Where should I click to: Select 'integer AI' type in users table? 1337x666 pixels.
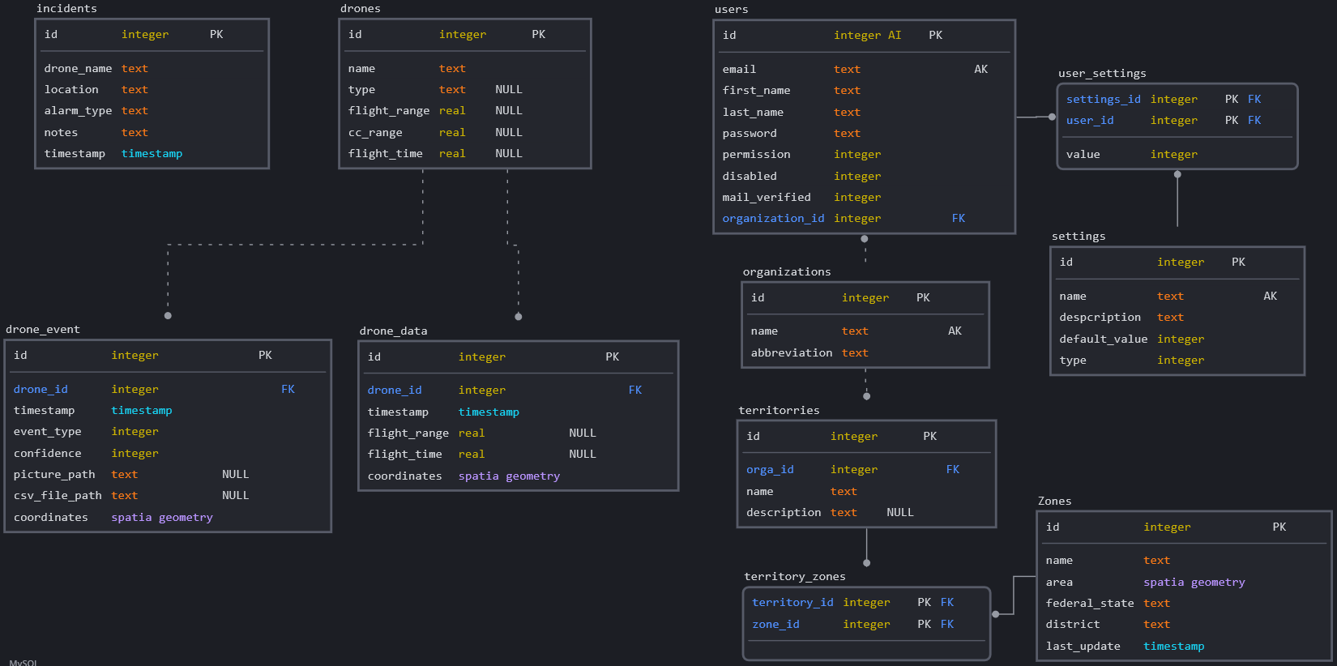[x=867, y=36]
